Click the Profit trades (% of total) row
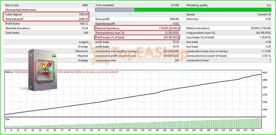The height and width of the screenshot is (135, 276). point(137,37)
